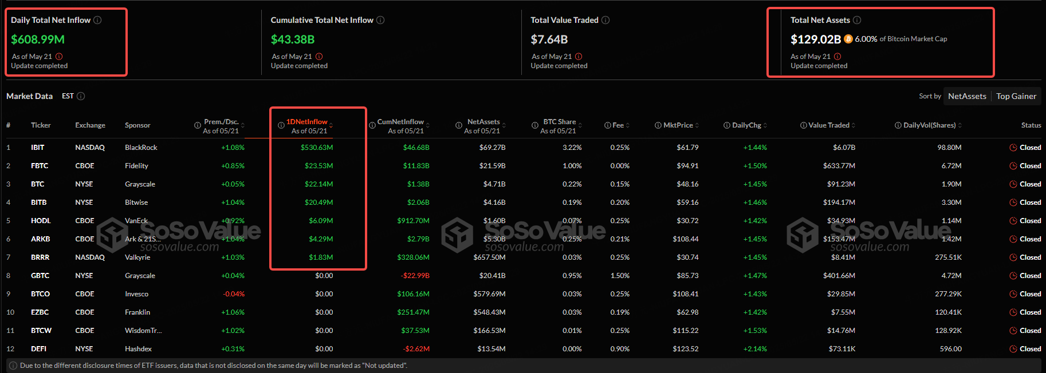
Task: Click info icon beside Fee header
Action: point(608,125)
